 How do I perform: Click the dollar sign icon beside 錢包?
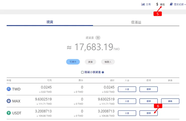pos(157,4)
